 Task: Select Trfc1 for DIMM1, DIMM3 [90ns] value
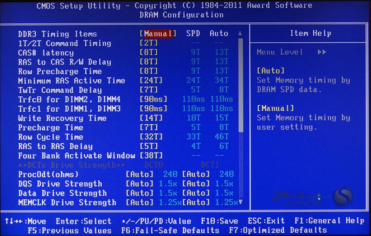click(154, 108)
